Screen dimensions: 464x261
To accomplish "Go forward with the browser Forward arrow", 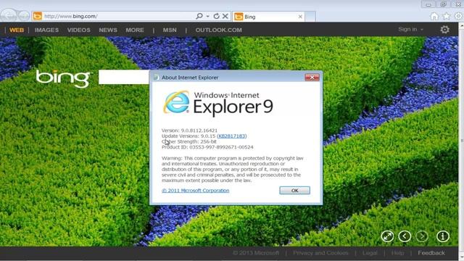I will click(x=24, y=15).
